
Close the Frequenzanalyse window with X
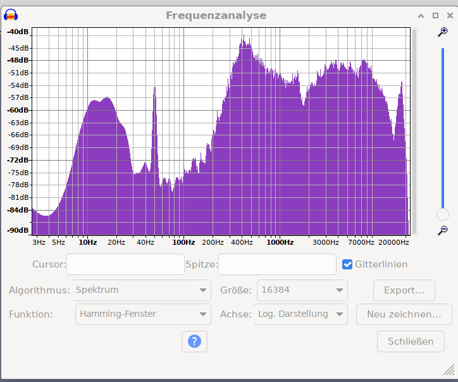pos(450,15)
